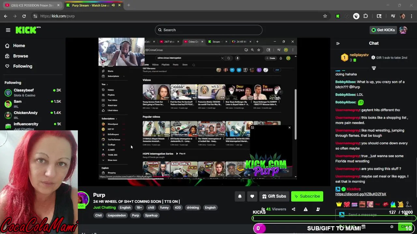Go to Home in sidebar
Image resolution: width=417 pixels, height=234 pixels.
(19, 46)
